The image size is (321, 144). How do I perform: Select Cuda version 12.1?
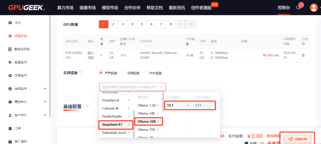[x=178, y=105]
